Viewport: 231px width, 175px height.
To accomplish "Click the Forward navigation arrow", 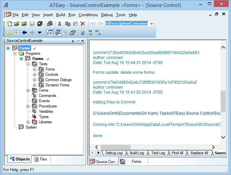I will (32, 32).
